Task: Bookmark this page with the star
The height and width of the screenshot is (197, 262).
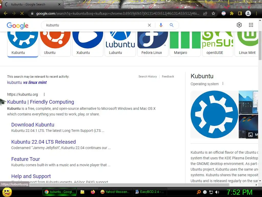Action: (213, 13)
